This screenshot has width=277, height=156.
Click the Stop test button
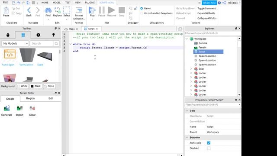click(x=122, y=10)
